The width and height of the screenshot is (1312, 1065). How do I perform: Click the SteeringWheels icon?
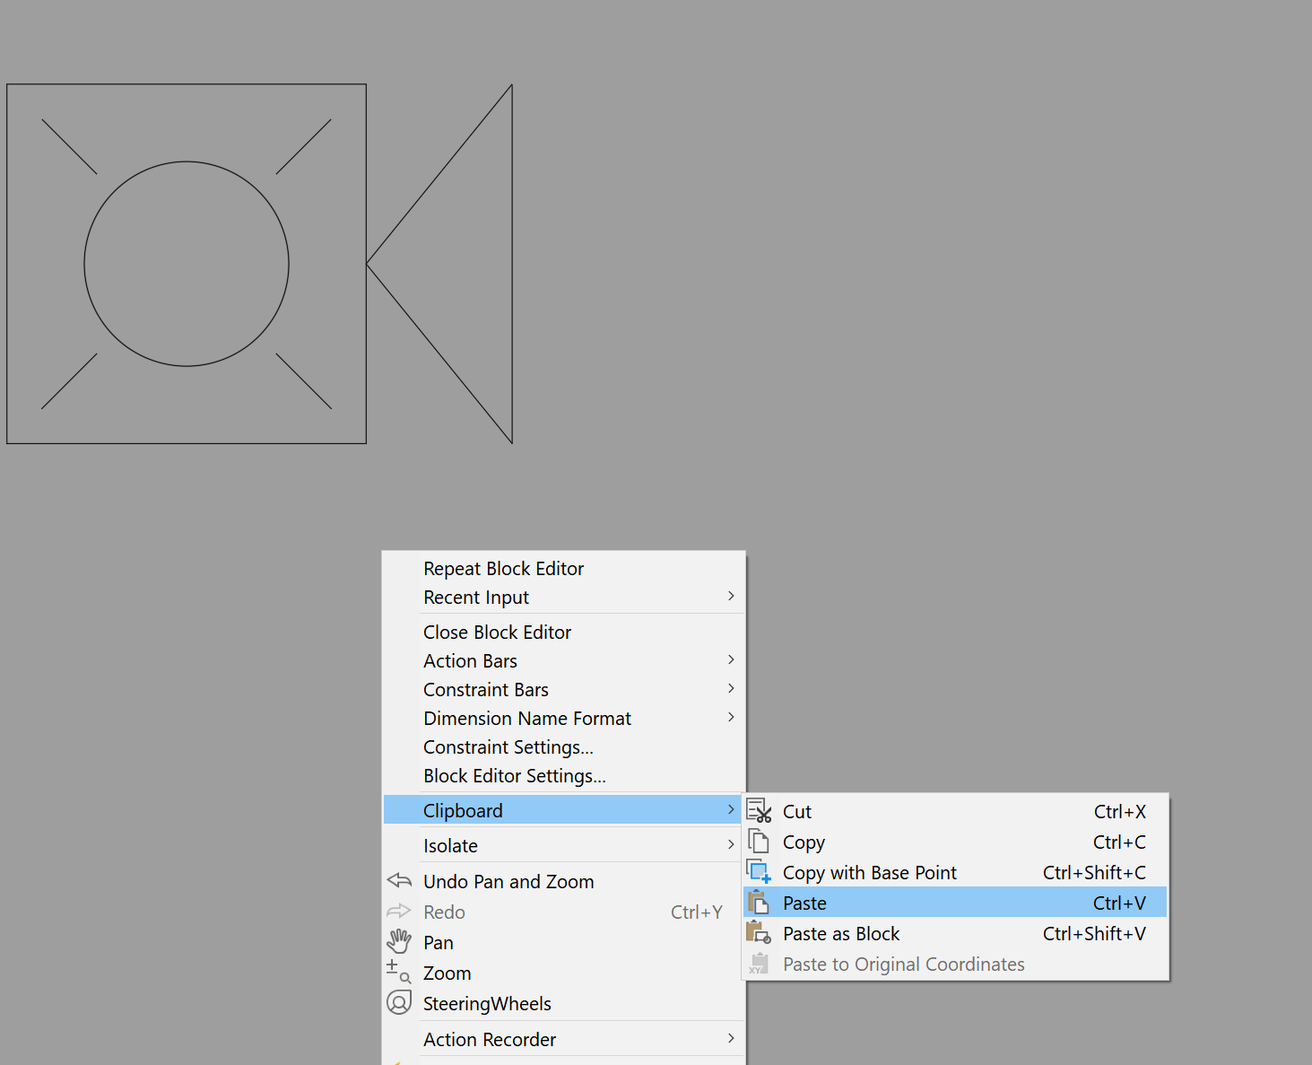(399, 1003)
